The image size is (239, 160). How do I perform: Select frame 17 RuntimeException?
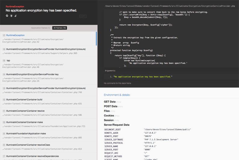coord(48,38)
